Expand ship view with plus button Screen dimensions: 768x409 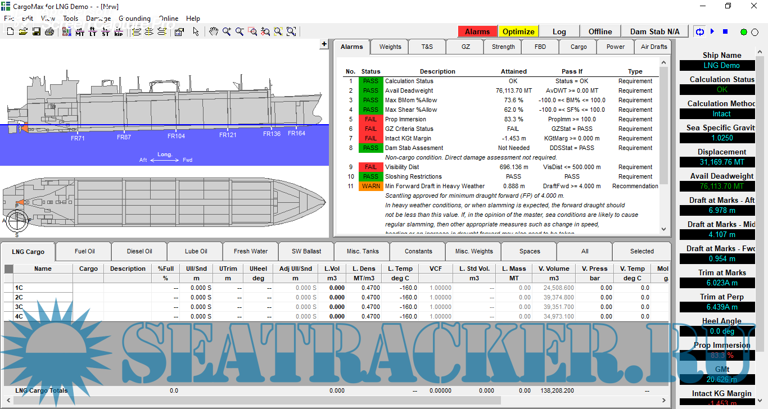tap(324, 44)
